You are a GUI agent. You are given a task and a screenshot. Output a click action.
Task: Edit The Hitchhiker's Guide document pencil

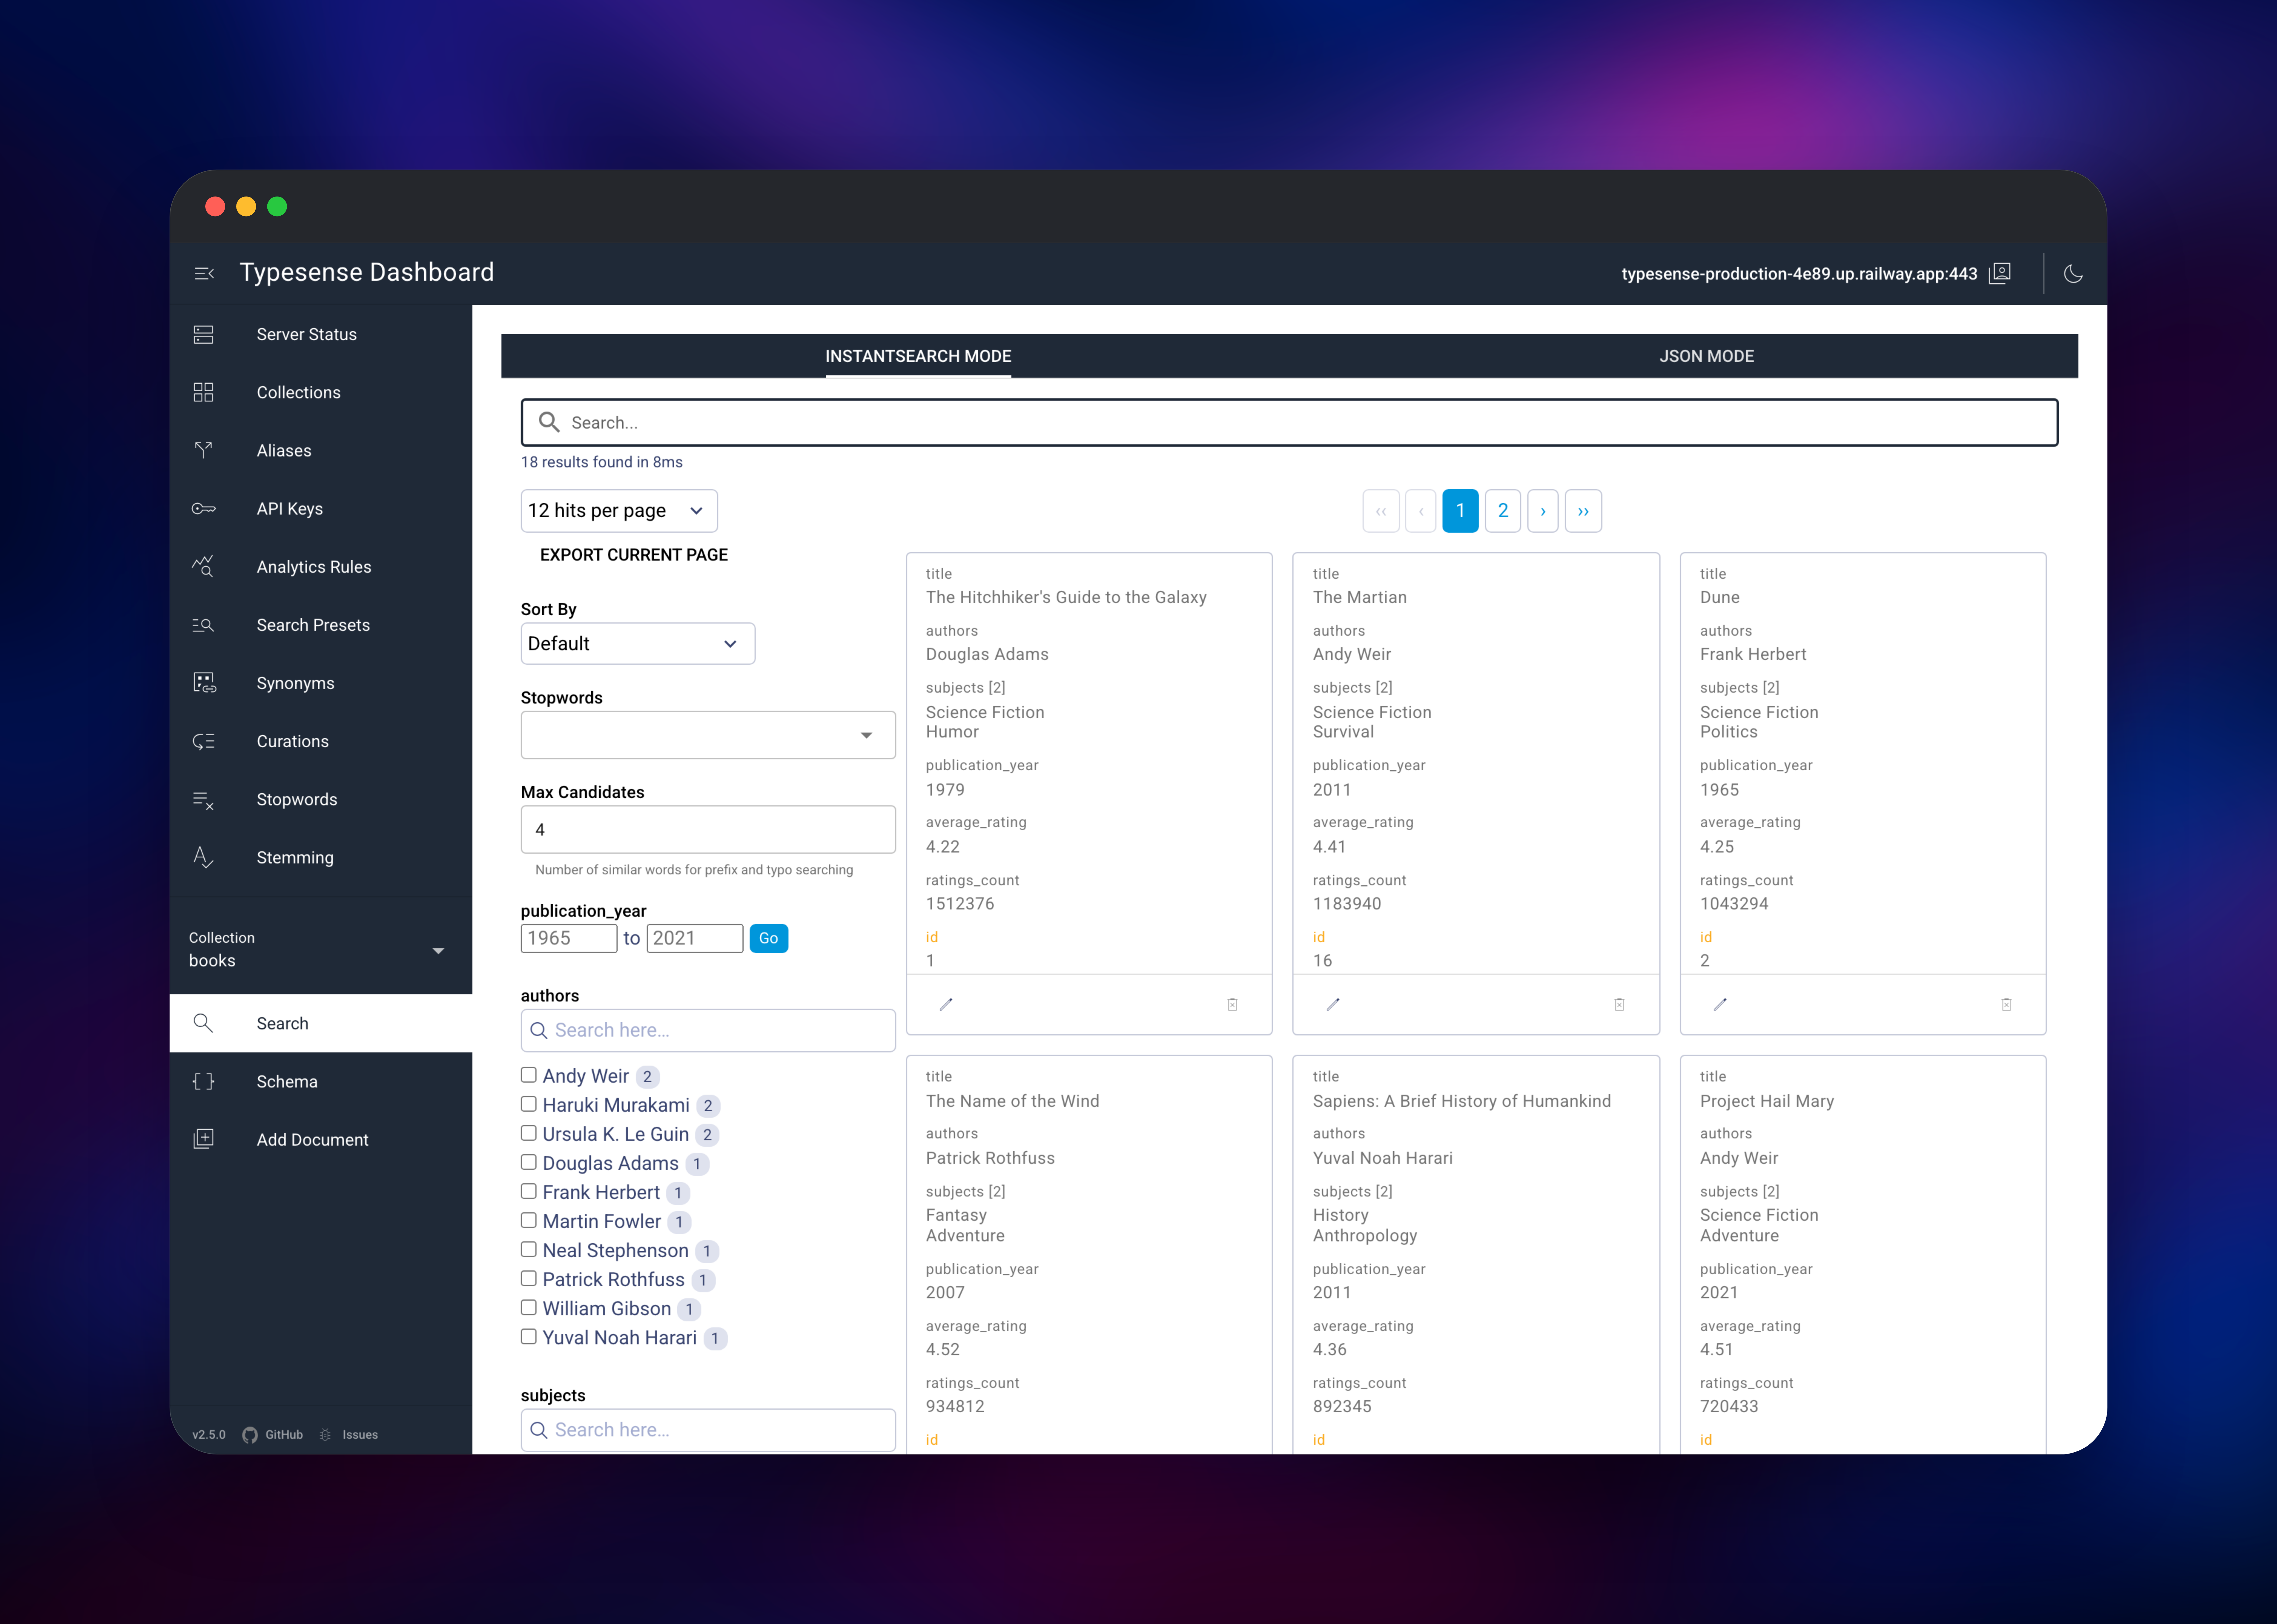pyautogui.click(x=946, y=1004)
